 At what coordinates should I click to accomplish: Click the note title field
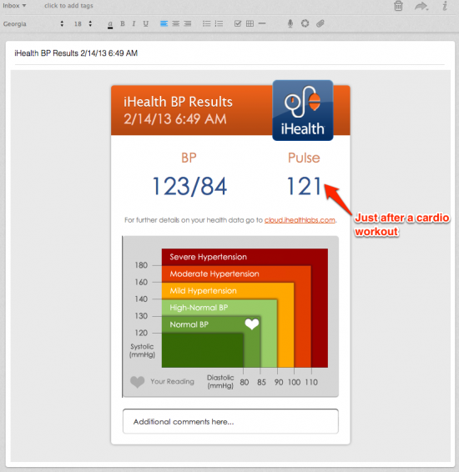pyautogui.click(x=229, y=53)
